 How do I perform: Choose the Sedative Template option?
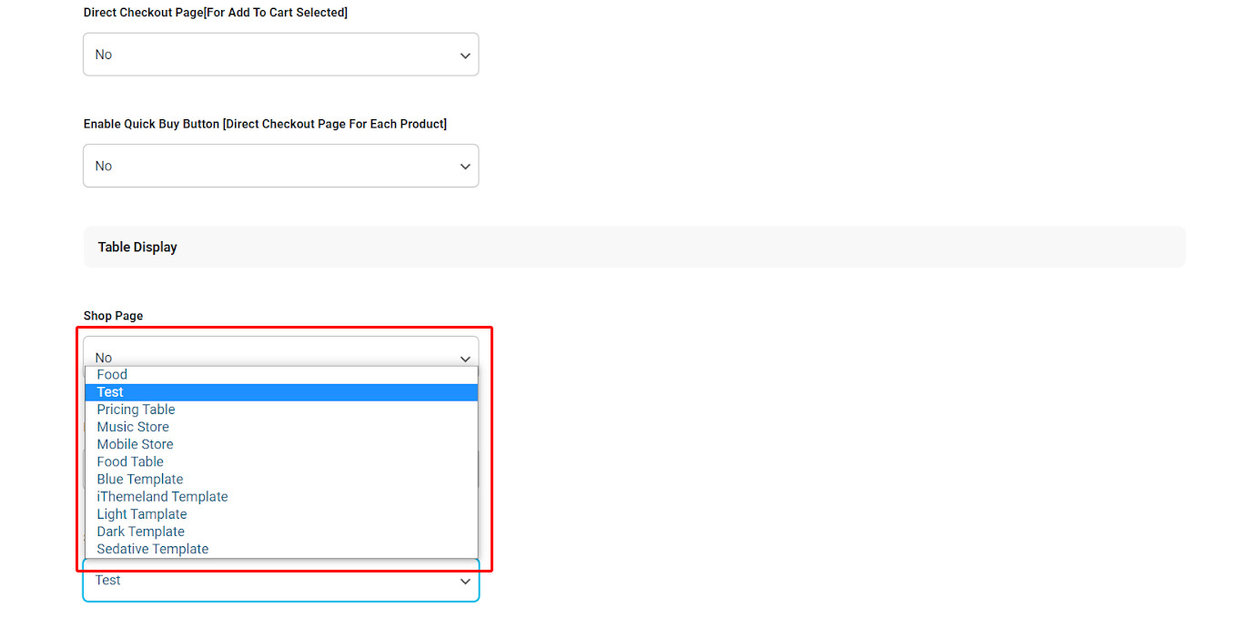pos(153,549)
